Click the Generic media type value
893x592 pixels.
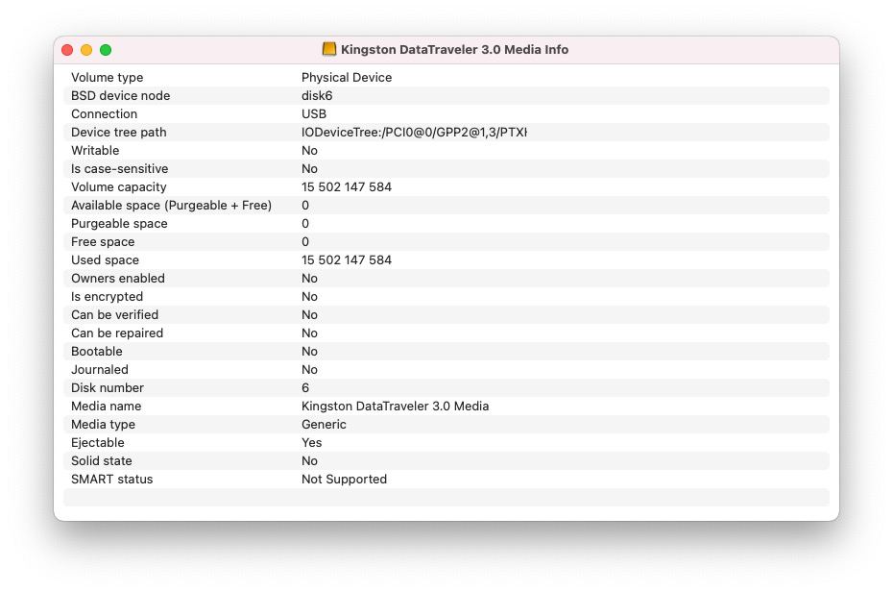click(x=324, y=424)
